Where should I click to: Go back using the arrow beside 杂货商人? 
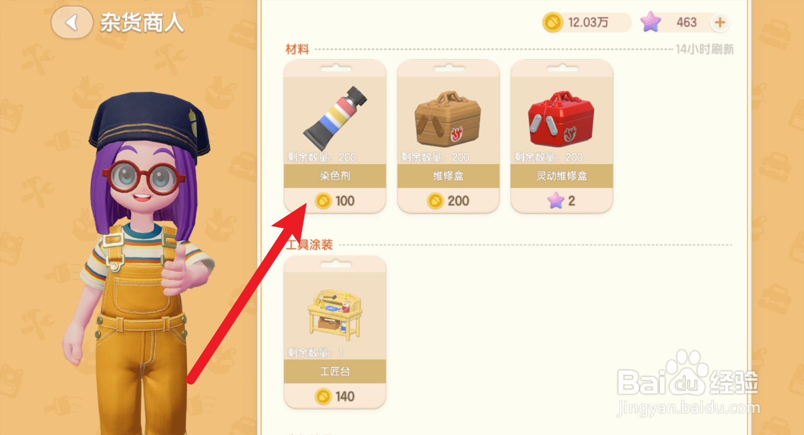[x=72, y=22]
